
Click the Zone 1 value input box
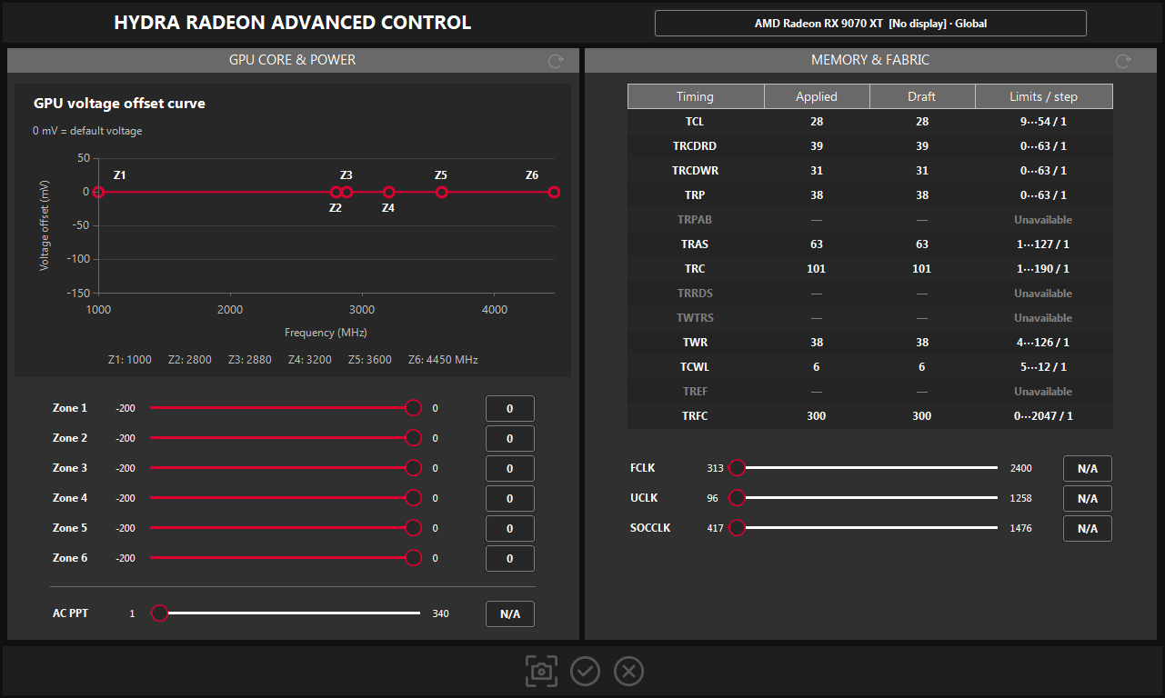(509, 409)
